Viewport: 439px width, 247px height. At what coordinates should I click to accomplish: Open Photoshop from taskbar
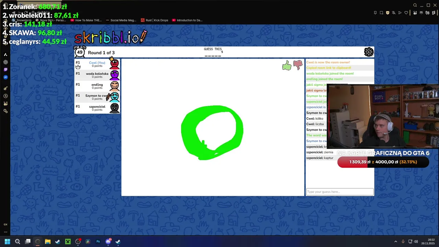coord(98,242)
